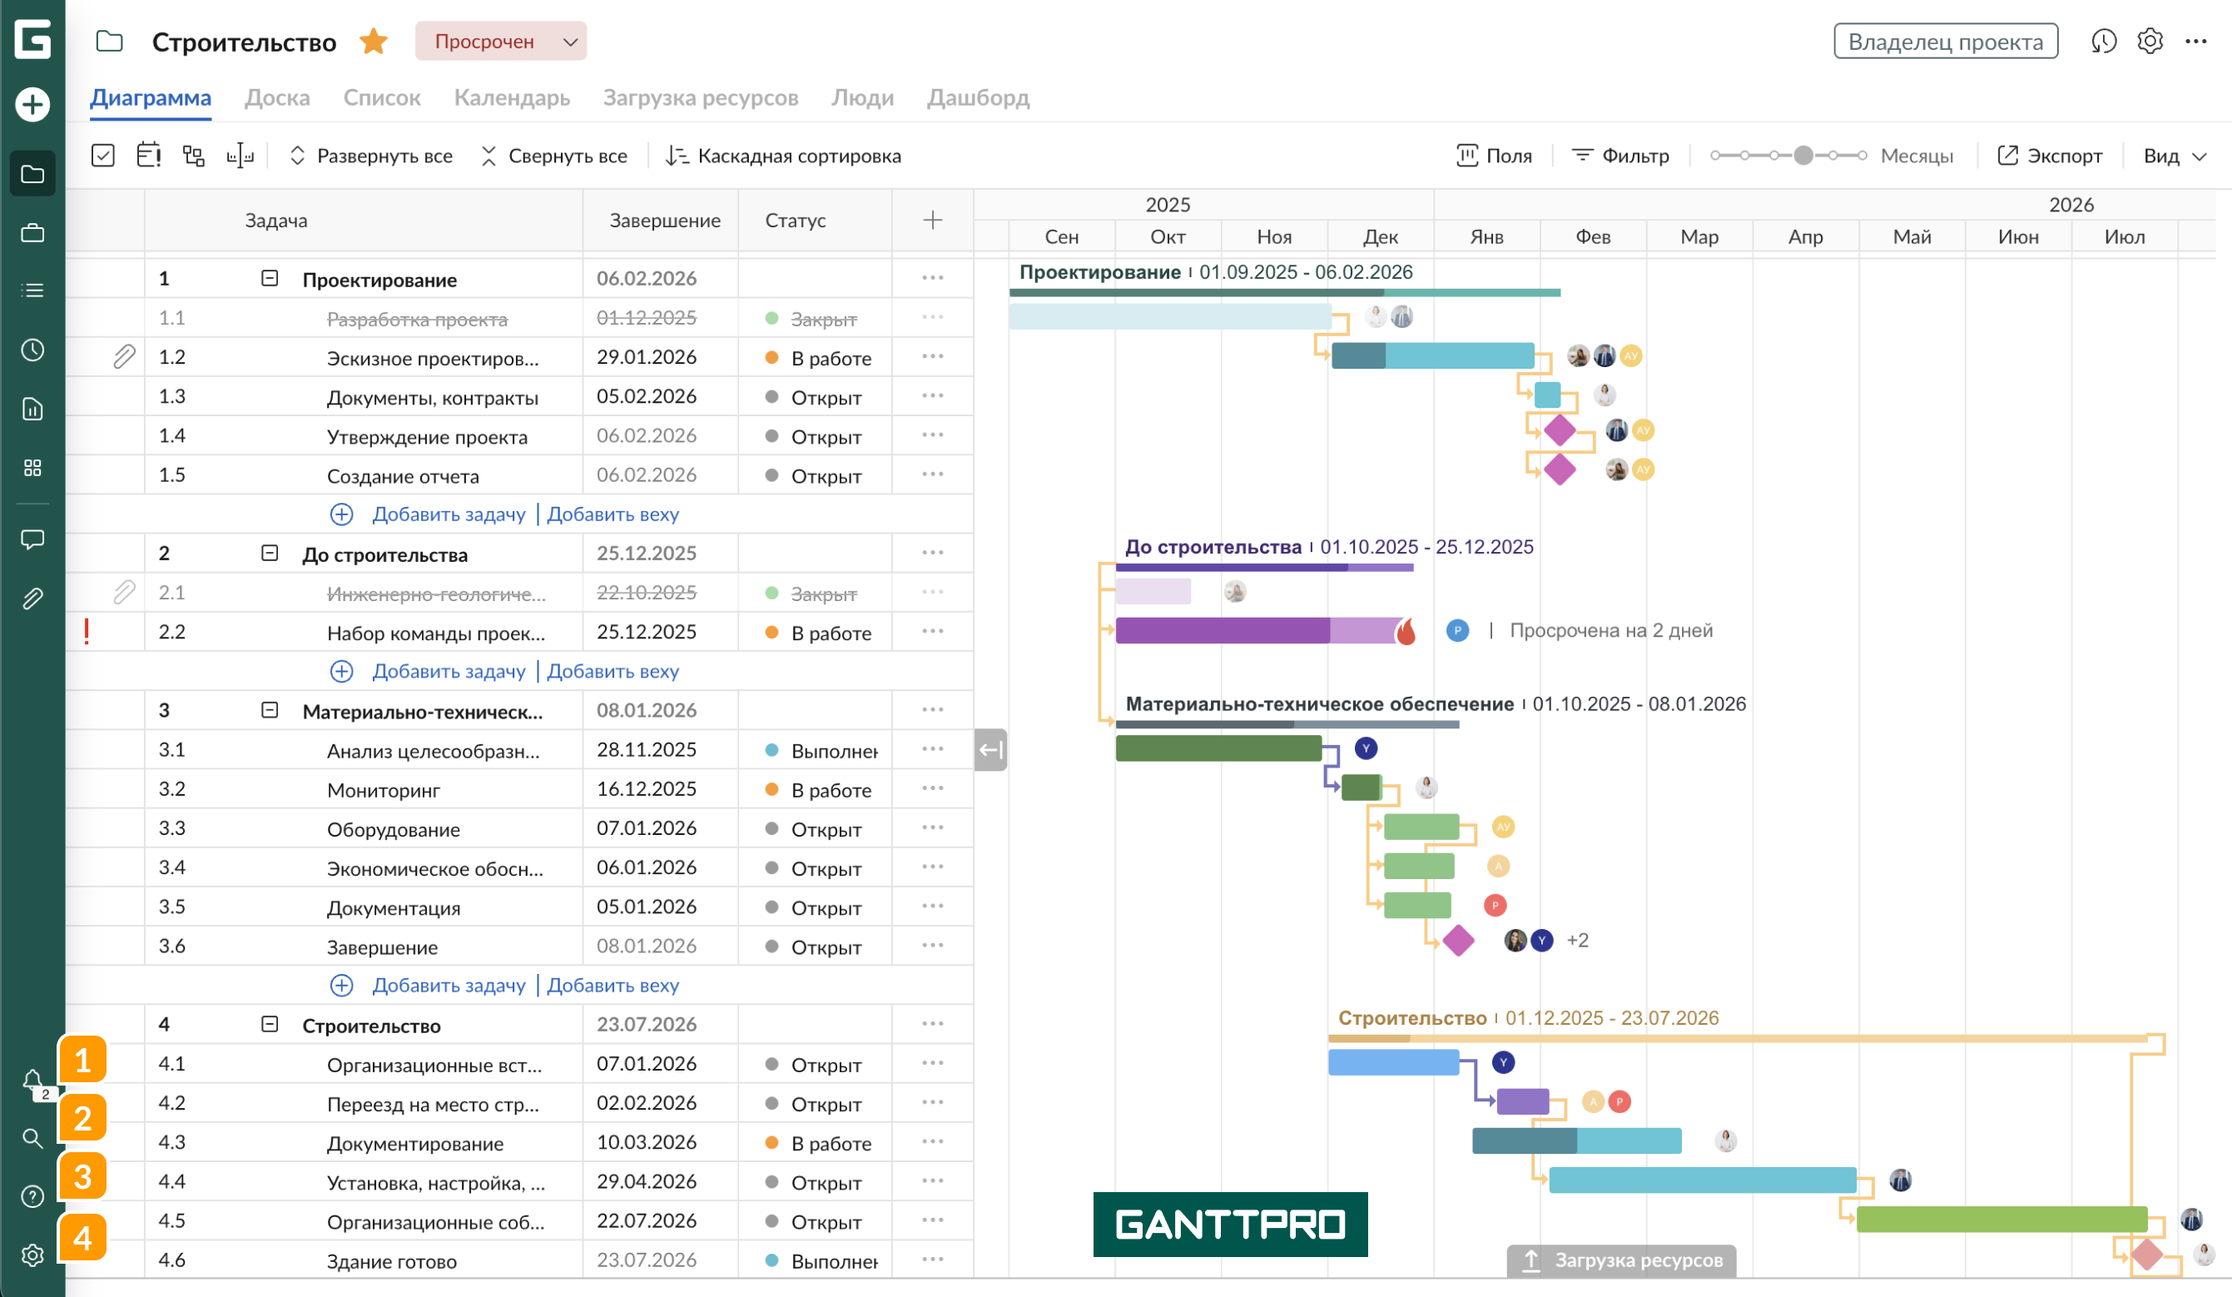Click the Завершение column header
Viewport: 2232px width, 1297px height.
pos(665,220)
